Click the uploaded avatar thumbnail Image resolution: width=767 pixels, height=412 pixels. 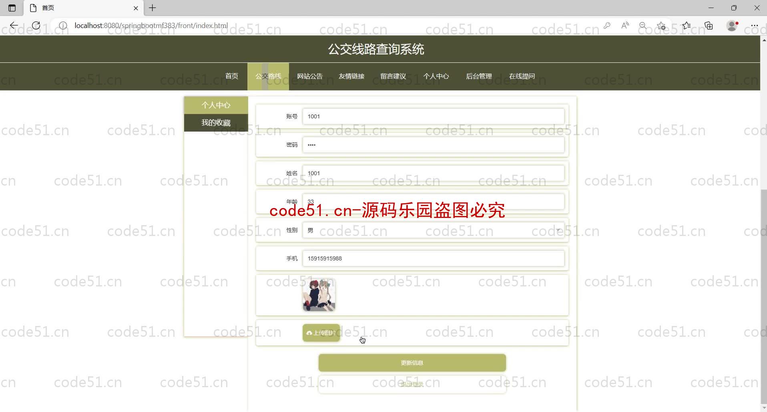coord(319,295)
